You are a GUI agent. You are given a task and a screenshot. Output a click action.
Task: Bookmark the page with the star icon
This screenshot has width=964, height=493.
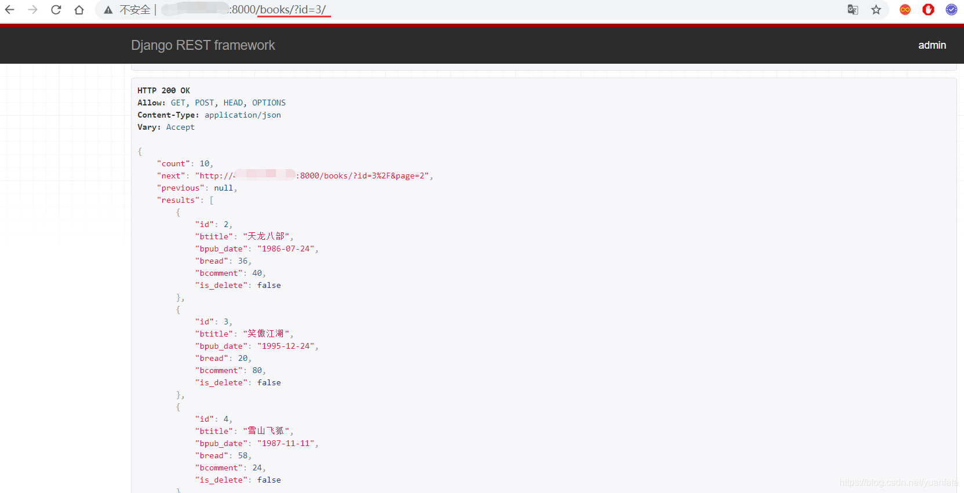[876, 10]
